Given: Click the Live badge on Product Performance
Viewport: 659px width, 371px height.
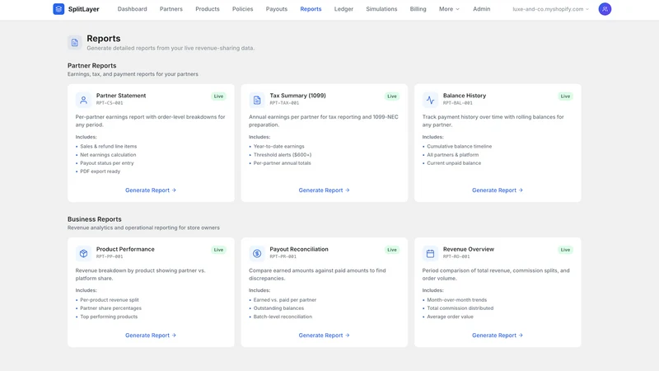Looking at the screenshot, I should pyautogui.click(x=218, y=250).
